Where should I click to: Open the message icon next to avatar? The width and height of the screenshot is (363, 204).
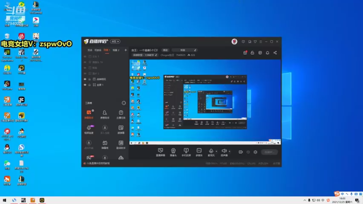tap(243, 42)
